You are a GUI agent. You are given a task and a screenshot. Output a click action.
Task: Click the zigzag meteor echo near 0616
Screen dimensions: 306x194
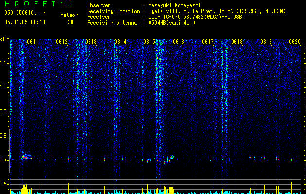(169, 159)
